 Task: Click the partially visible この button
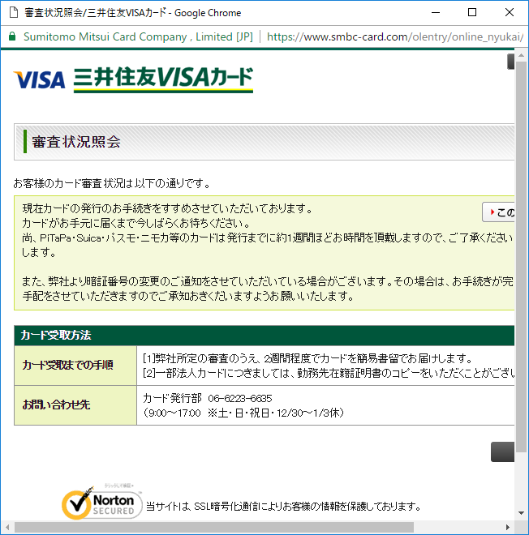(x=499, y=212)
